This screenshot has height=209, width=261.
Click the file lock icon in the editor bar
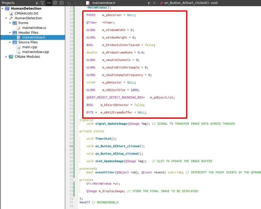click(81, 3)
